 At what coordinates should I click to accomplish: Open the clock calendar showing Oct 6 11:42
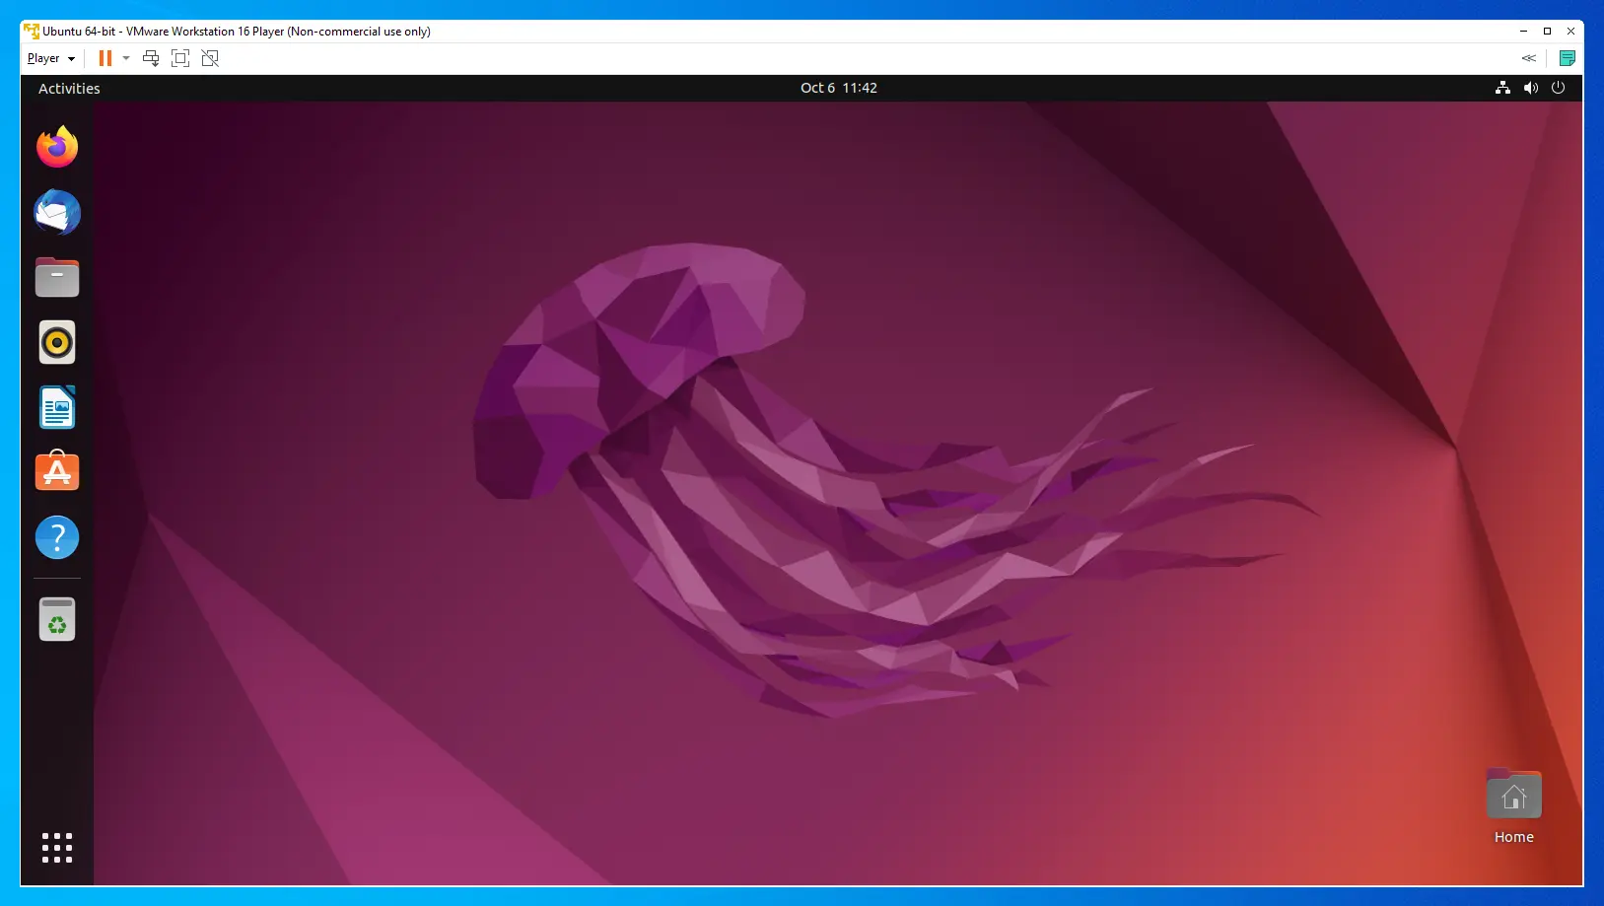(839, 88)
